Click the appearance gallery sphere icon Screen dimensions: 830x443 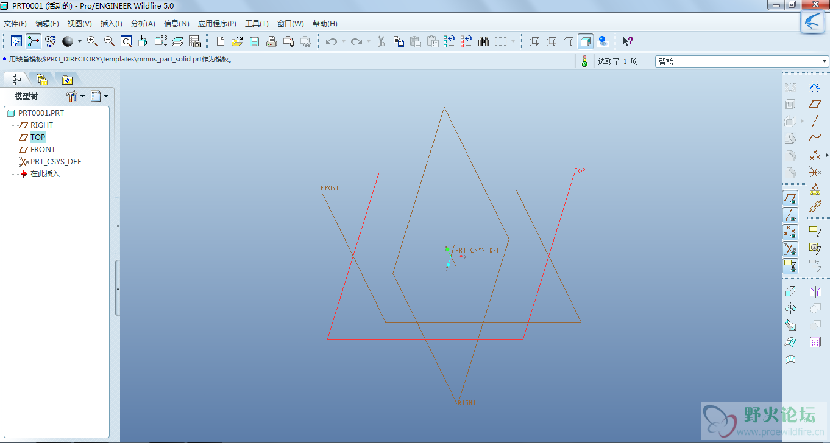coord(68,41)
